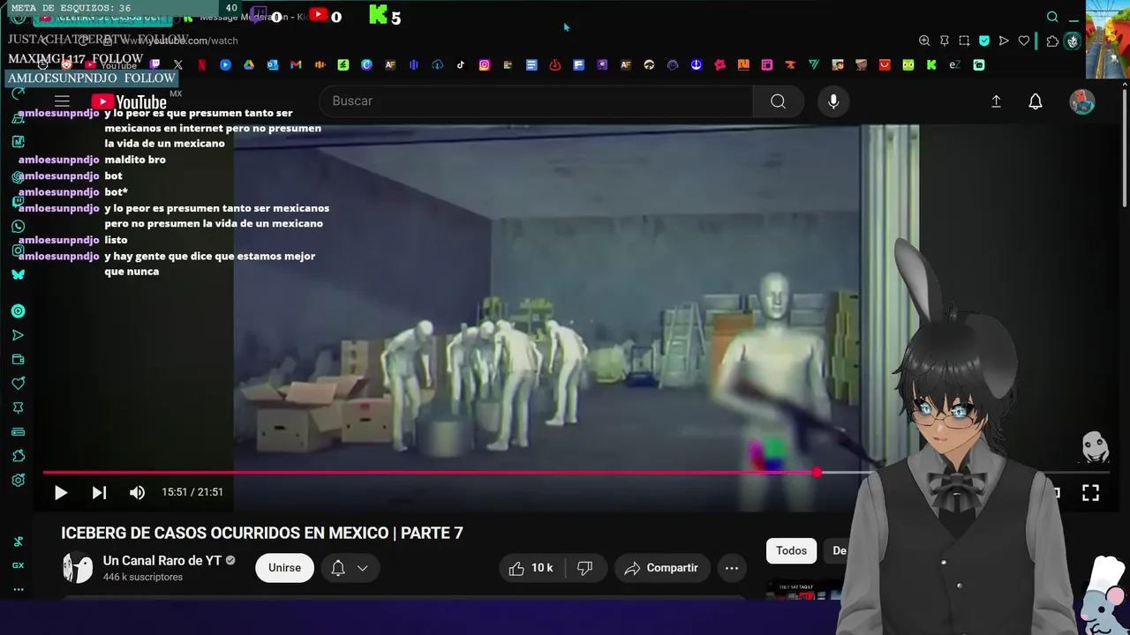
Task: Take a snapshot with selection icon
Action: 964,41
